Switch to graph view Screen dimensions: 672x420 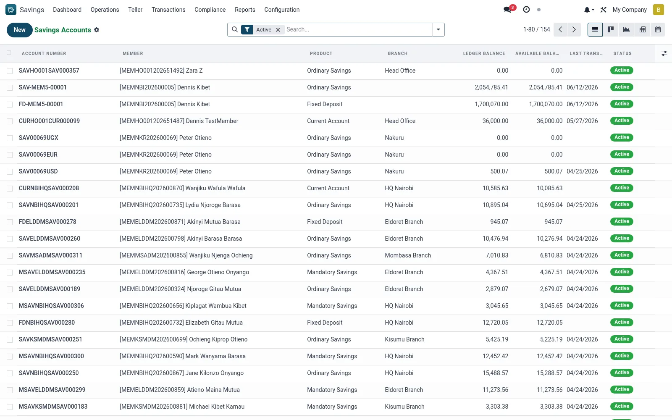pos(626,29)
